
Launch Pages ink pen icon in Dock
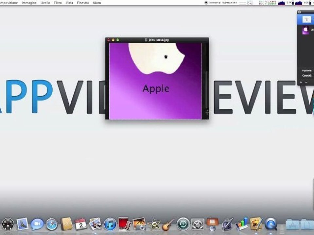[227, 224]
